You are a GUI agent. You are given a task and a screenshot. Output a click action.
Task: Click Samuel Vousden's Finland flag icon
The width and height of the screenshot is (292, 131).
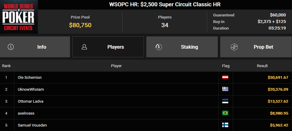click(225, 125)
